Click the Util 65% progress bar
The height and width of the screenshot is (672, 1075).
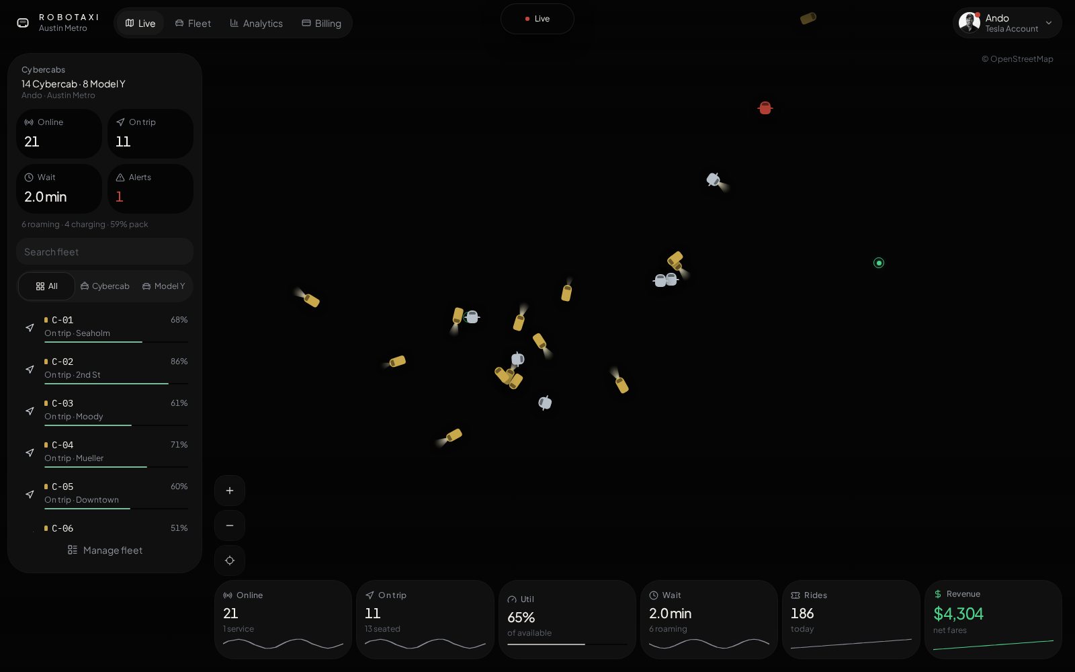pyautogui.click(x=567, y=644)
